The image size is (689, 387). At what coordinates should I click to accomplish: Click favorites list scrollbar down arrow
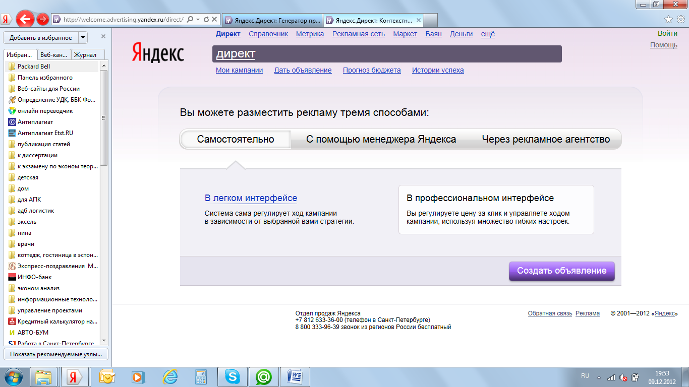tap(103, 341)
